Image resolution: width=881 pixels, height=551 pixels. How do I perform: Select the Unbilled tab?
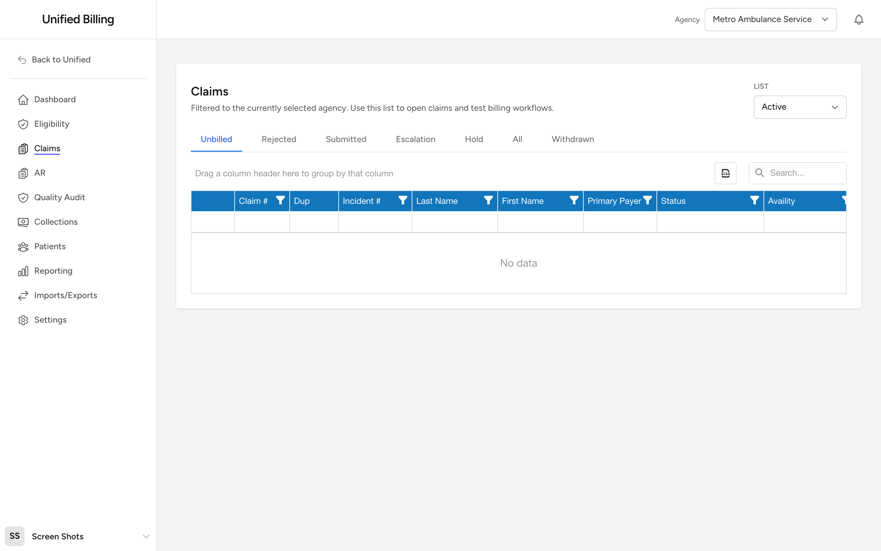click(x=216, y=139)
